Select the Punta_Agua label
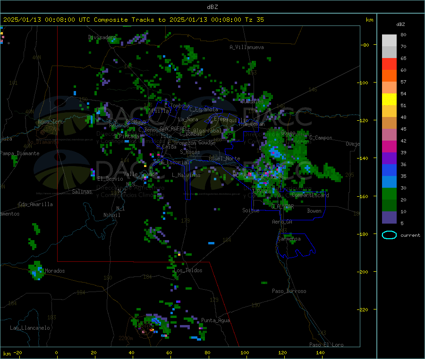This screenshot has height=359, width=425. coord(215,320)
